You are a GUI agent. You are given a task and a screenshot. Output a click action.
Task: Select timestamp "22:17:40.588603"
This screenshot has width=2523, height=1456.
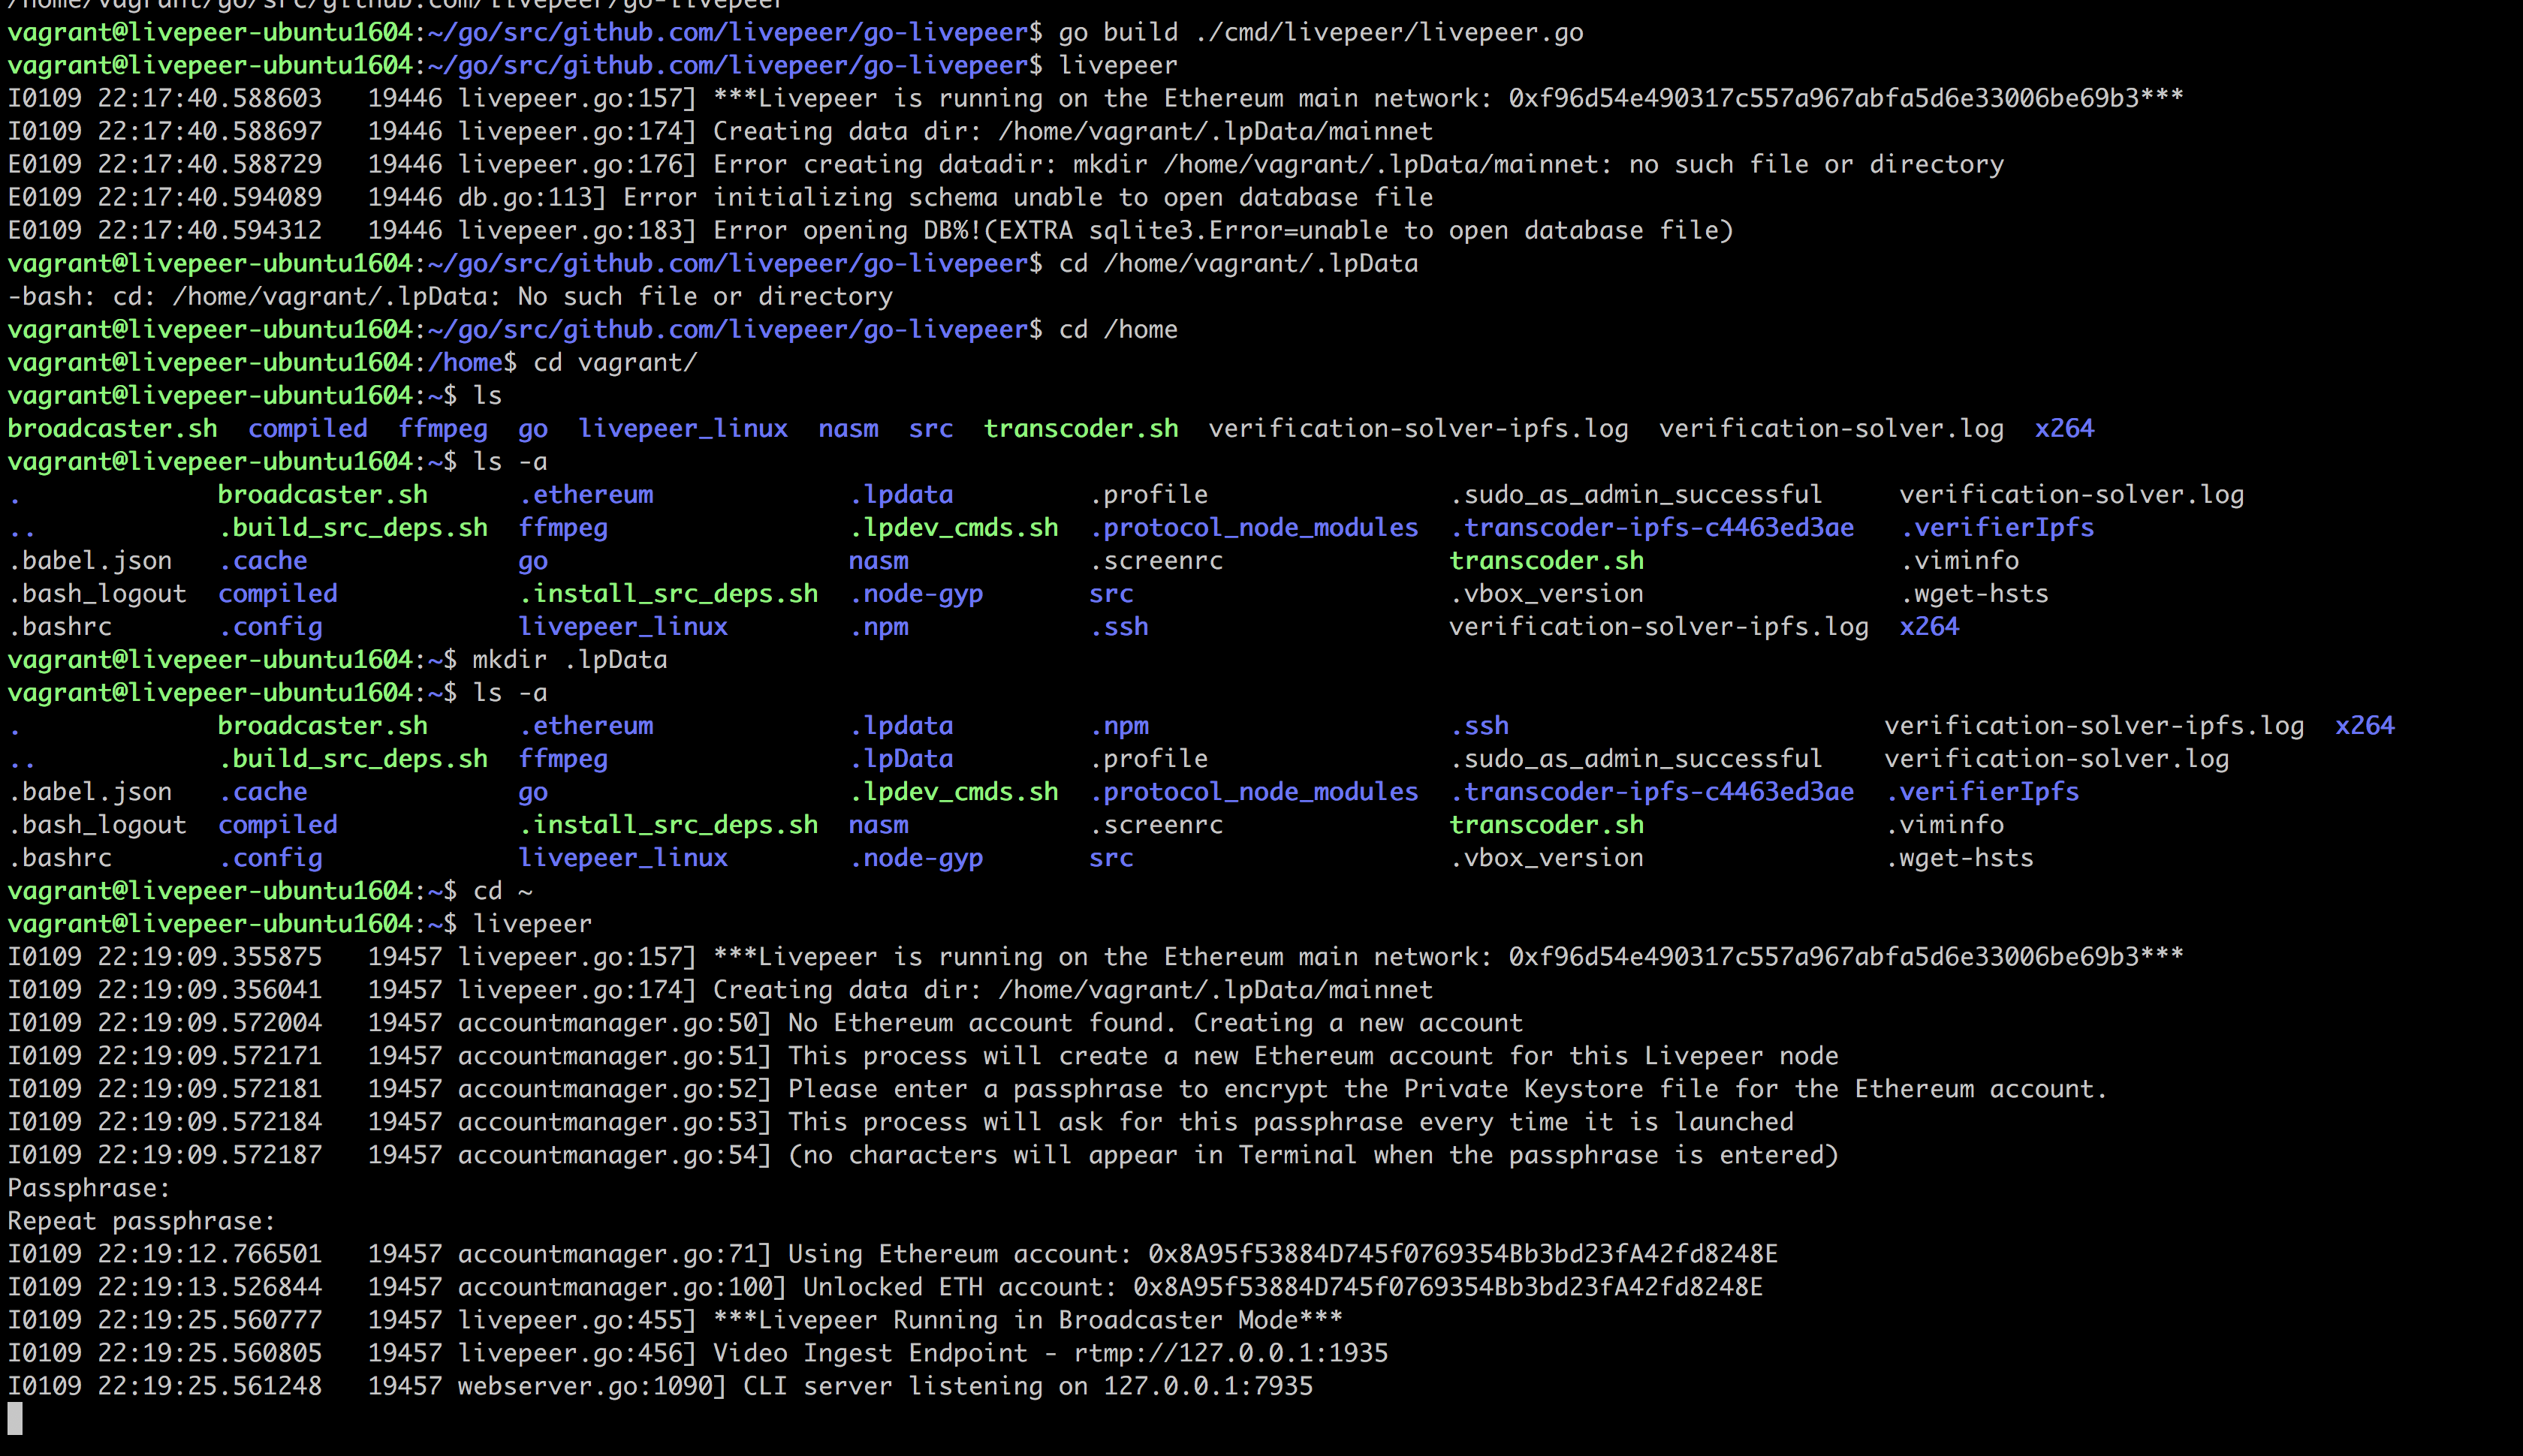[210, 99]
